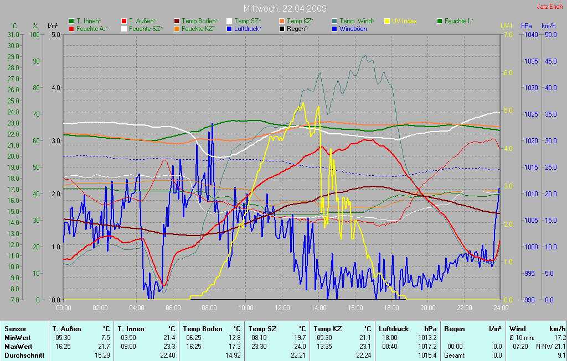Click the 12:00 time axis marker

click(x=282, y=307)
